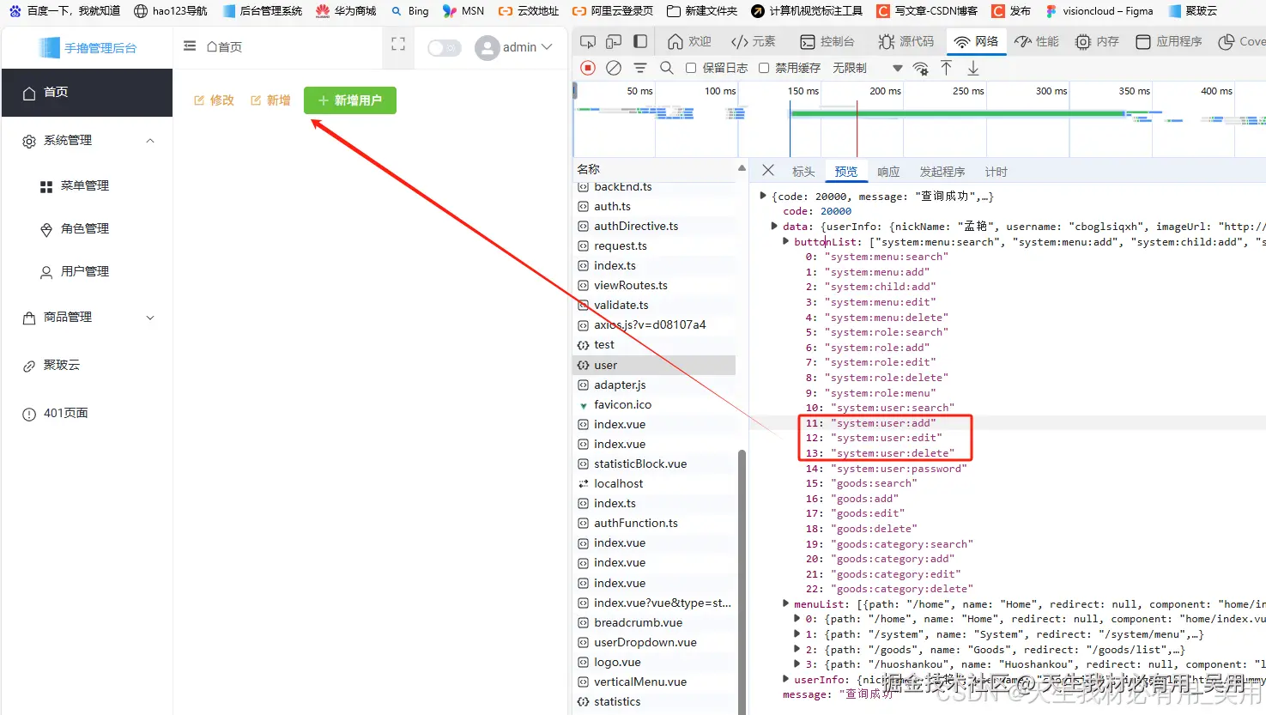This screenshot has height=715, width=1266.
Task: Open the 发起程序 request tab
Action: click(942, 172)
